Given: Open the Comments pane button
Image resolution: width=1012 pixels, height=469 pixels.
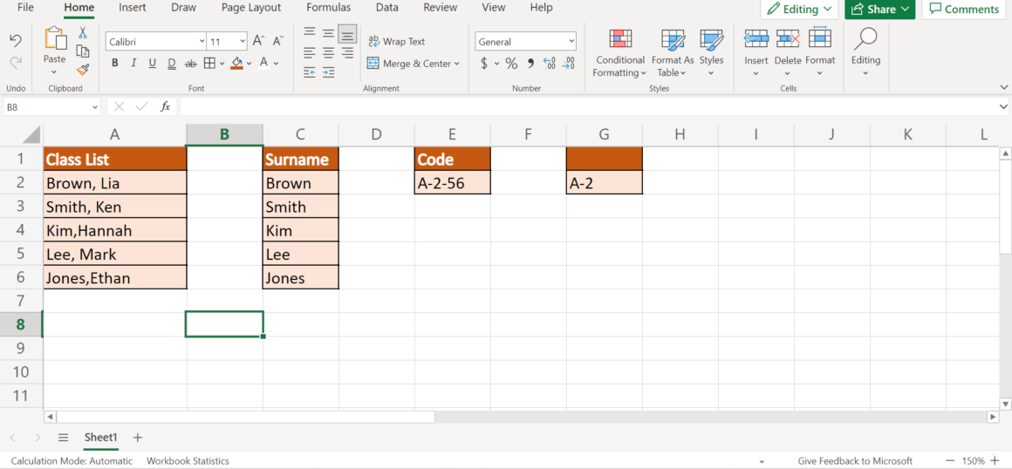Looking at the screenshot, I should pos(964,9).
